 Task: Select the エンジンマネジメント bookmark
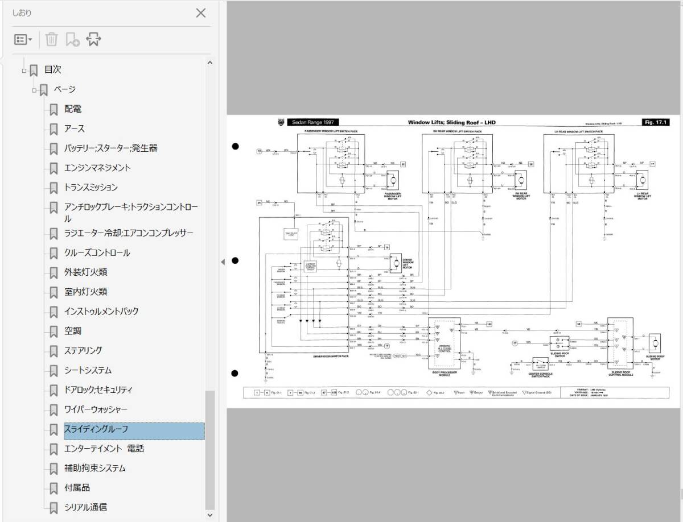pos(97,168)
